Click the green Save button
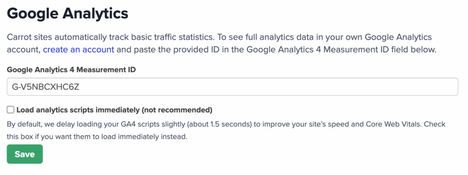This screenshot has width=468, height=175. click(25, 154)
